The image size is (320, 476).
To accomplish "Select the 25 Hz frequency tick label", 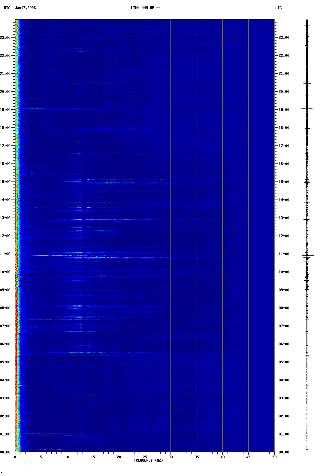I will (x=145, y=457).
